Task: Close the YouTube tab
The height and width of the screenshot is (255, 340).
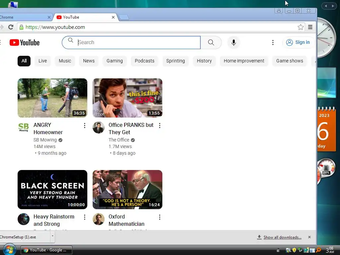Action: click(x=113, y=17)
